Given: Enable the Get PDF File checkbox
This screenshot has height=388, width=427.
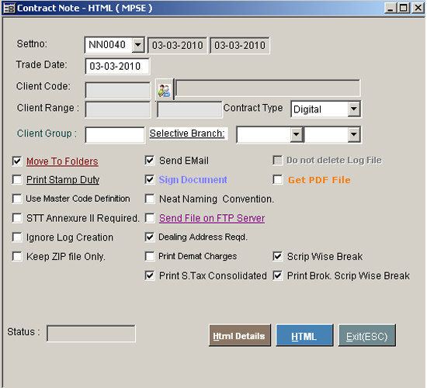Looking at the screenshot, I should 278,180.
